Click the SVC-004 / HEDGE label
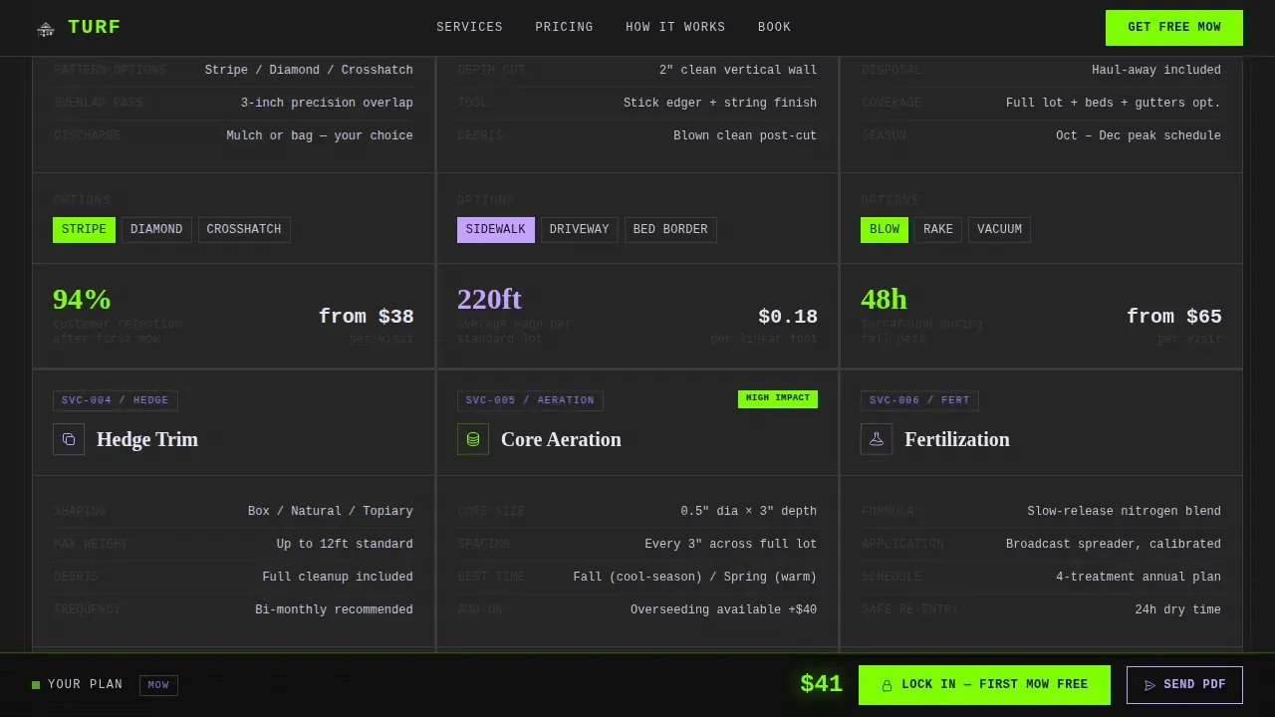 click(116, 400)
